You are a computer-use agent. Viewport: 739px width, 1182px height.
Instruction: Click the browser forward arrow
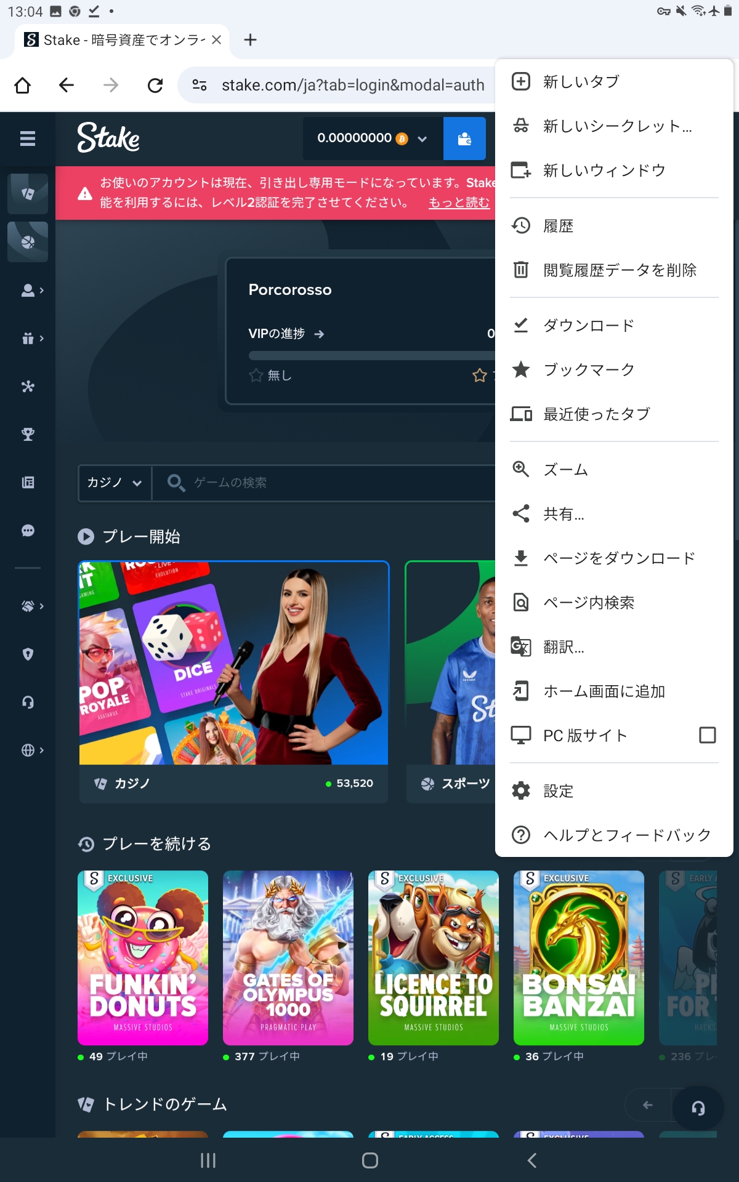click(x=111, y=85)
